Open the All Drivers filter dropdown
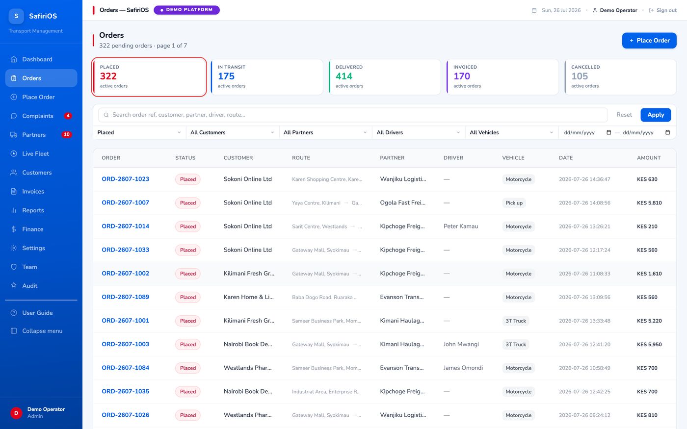 [419, 132]
